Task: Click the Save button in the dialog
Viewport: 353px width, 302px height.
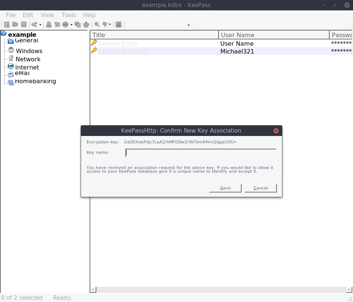Action: click(x=225, y=188)
